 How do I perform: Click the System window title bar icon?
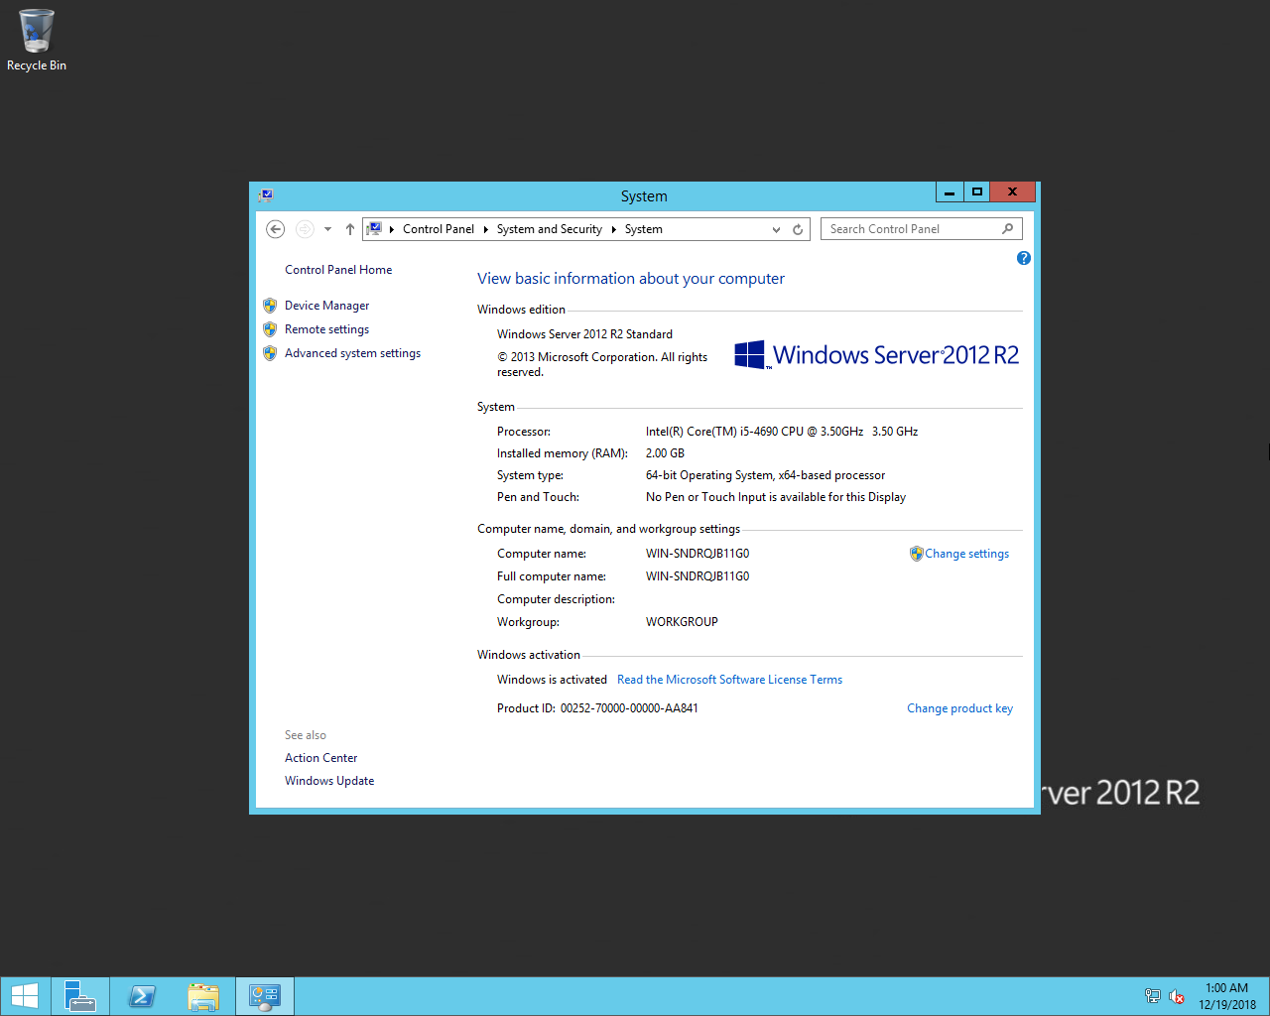(x=266, y=195)
